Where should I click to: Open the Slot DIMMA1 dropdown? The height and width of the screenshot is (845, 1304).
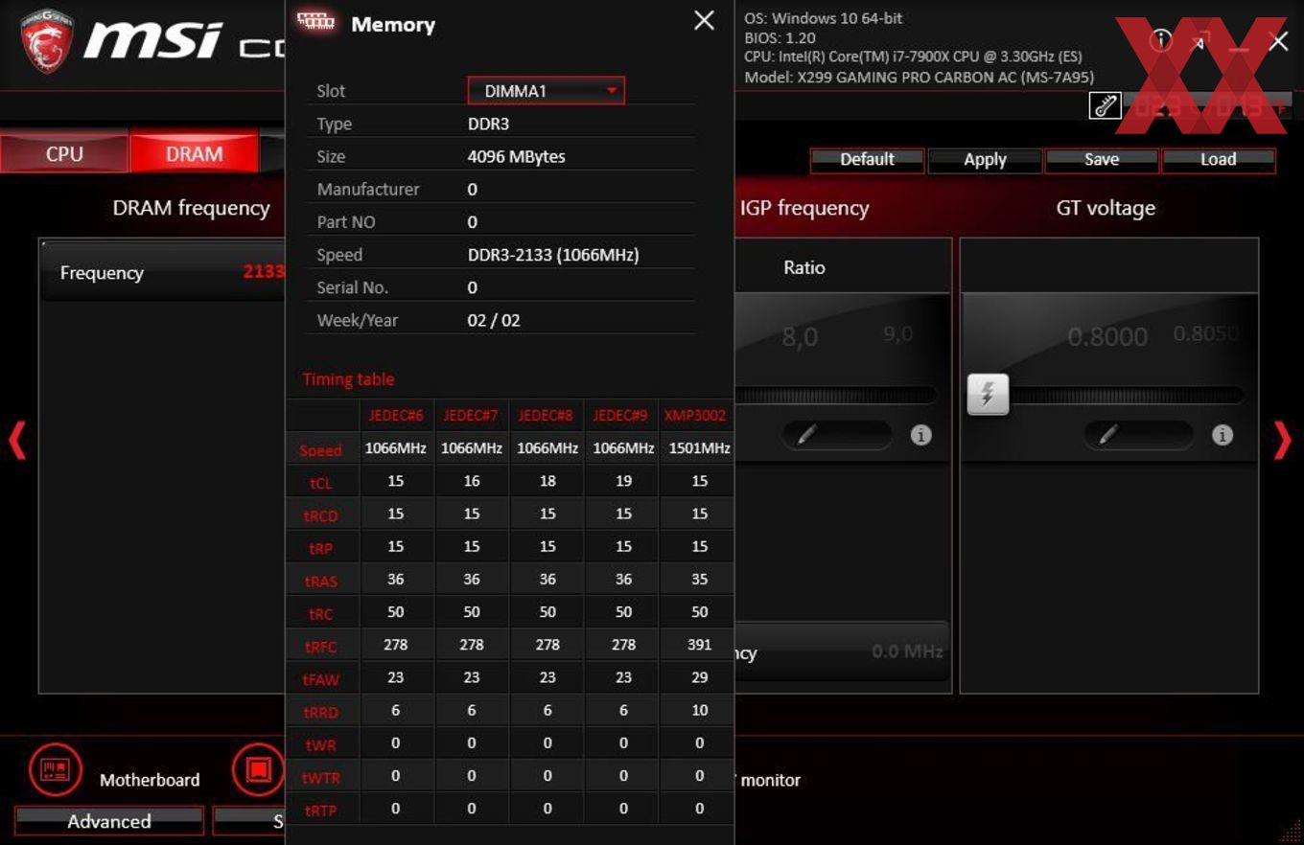click(547, 91)
